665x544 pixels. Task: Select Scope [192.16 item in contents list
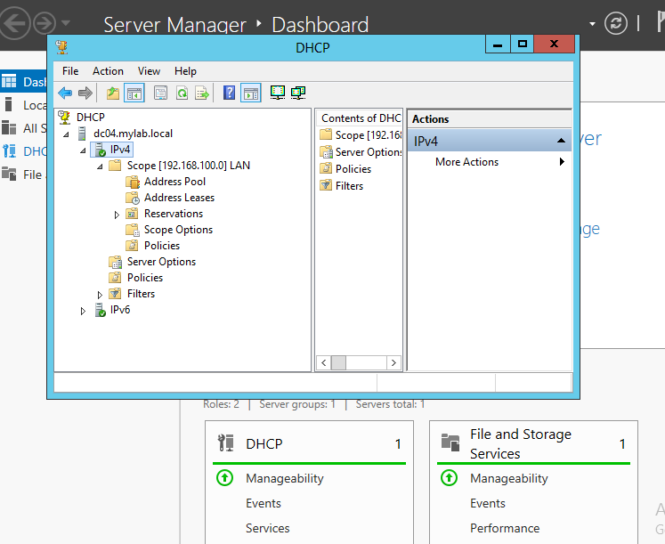click(x=369, y=134)
